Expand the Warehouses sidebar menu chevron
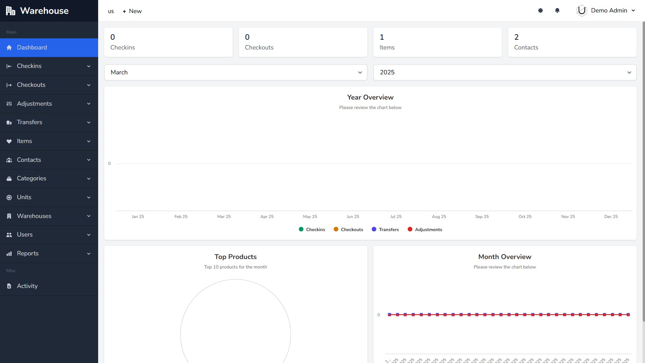645x363 pixels. pos(89,216)
